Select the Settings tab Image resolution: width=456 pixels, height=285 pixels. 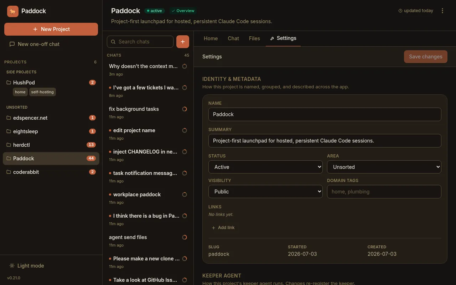283,38
